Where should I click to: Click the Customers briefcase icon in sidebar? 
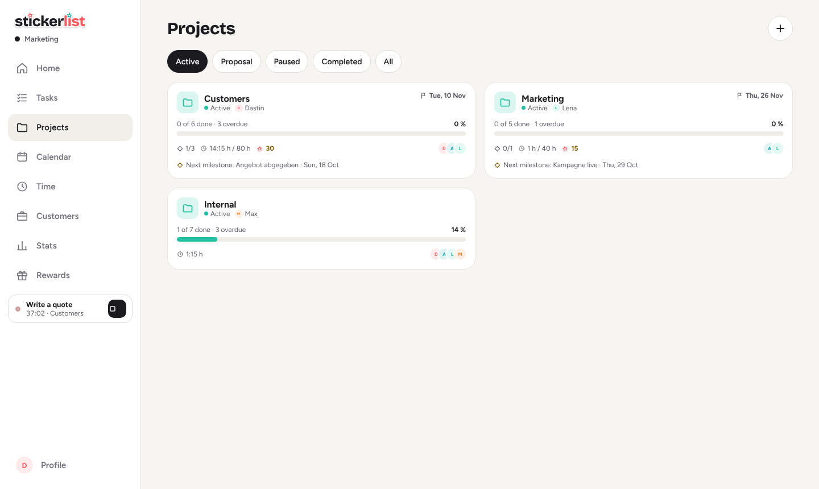[22, 216]
